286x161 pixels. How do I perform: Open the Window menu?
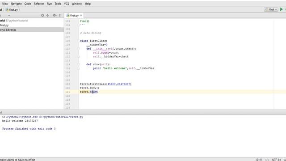point(76,4)
